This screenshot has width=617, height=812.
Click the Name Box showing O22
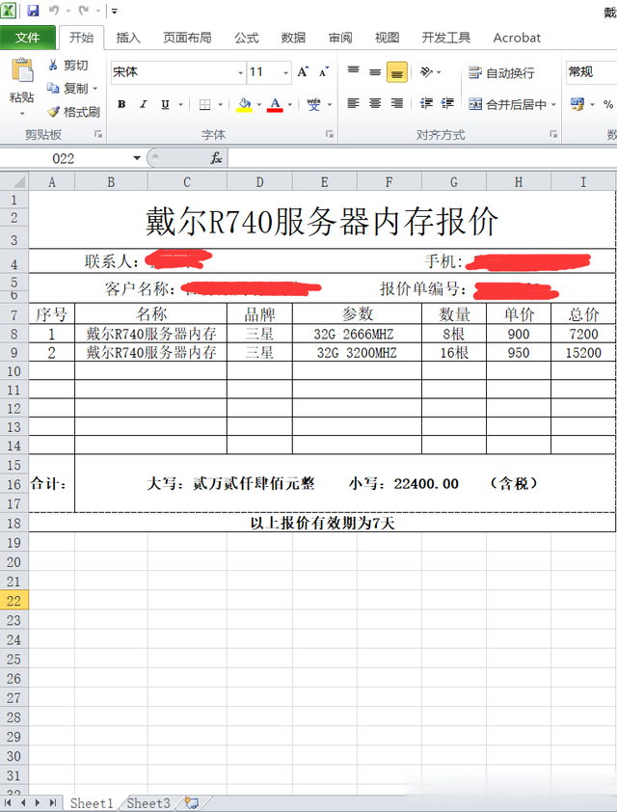(65, 158)
